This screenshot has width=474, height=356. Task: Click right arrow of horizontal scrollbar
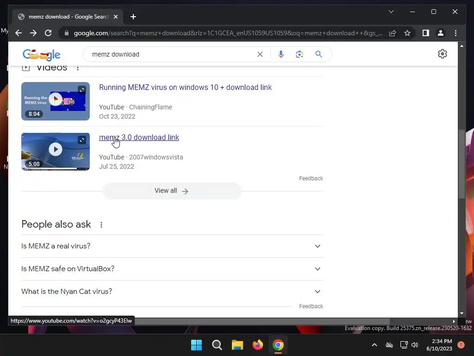click(454, 322)
